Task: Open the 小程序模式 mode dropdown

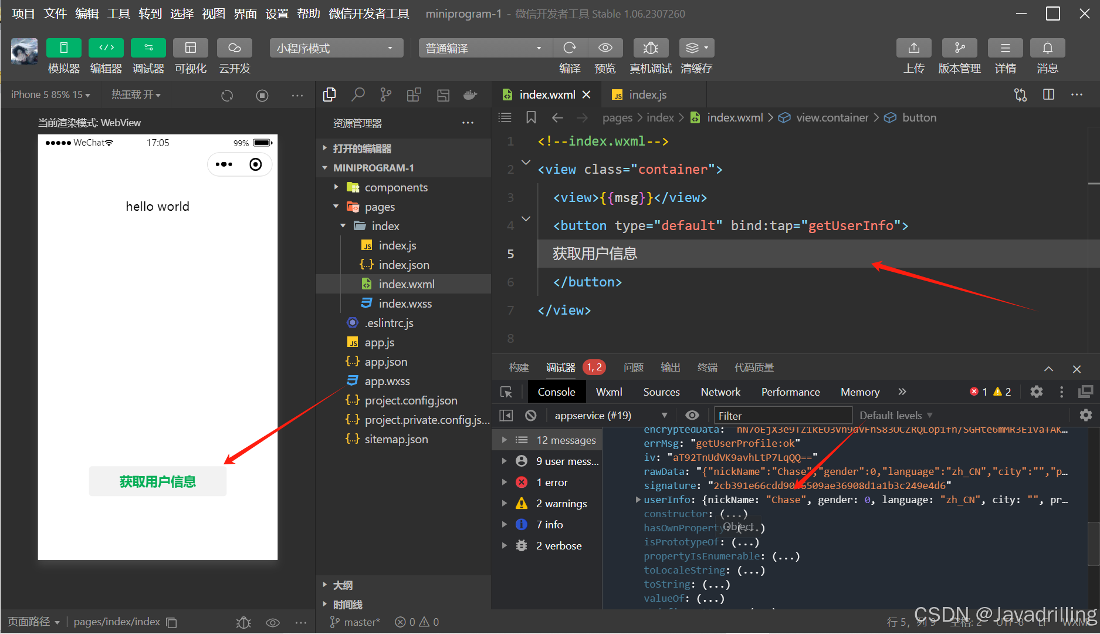Action: [337, 48]
